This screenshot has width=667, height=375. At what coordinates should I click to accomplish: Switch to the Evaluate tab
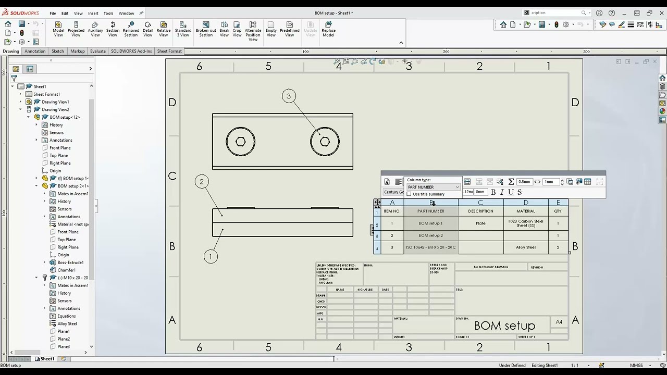(x=98, y=51)
